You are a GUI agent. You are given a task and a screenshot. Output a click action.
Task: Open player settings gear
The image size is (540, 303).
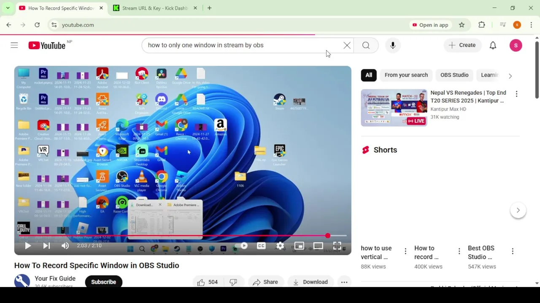pos(280,246)
